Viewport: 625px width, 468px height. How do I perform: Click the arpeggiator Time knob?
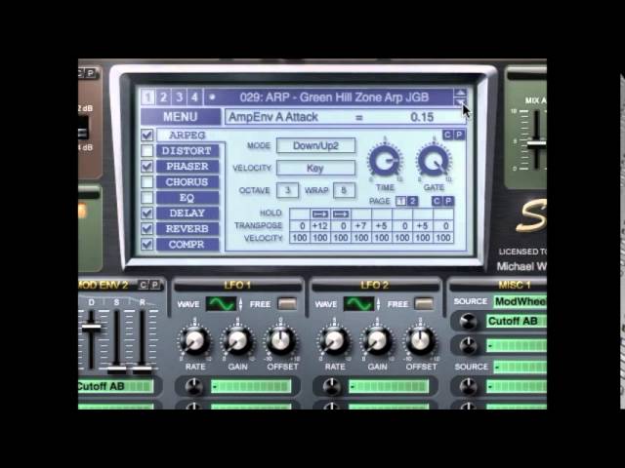384,160
